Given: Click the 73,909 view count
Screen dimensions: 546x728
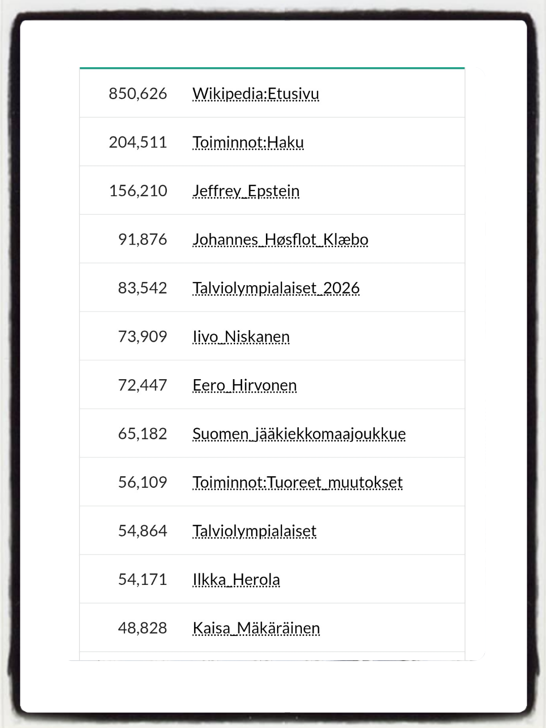Looking at the screenshot, I should click(143, 337).
